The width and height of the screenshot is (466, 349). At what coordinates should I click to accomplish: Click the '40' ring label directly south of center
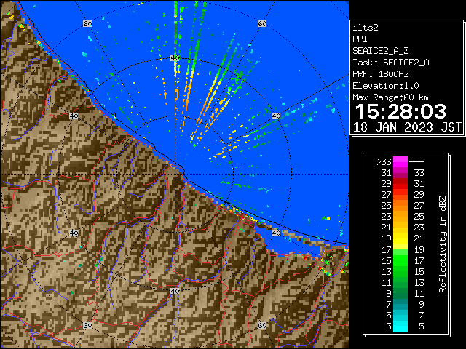[x=175, y=291]
